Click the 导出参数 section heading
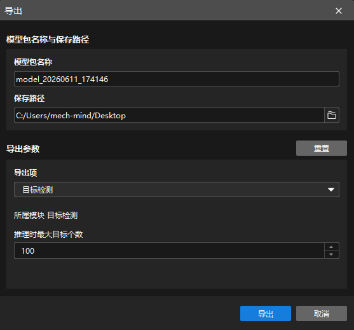Screen dimensions: 354x330 pos(23,149)
